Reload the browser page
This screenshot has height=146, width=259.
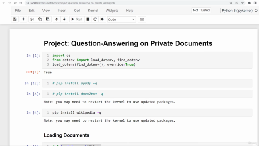[15, 3]
